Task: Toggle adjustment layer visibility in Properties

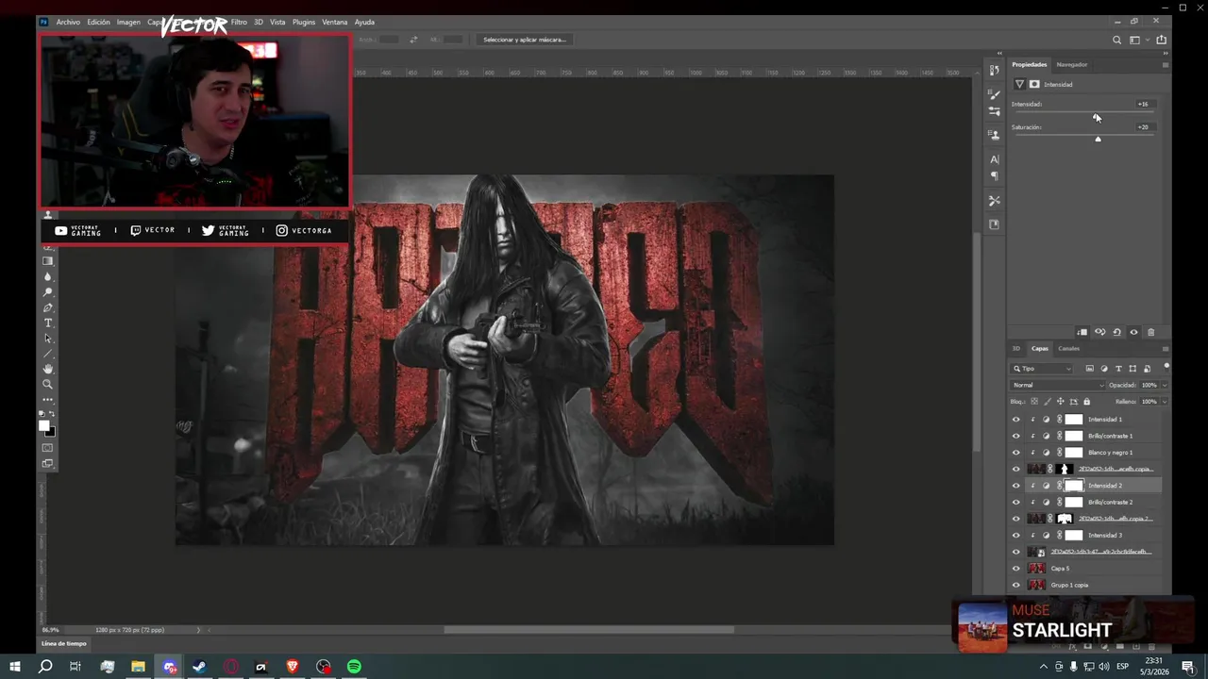Action: [x=1133, y=332]
